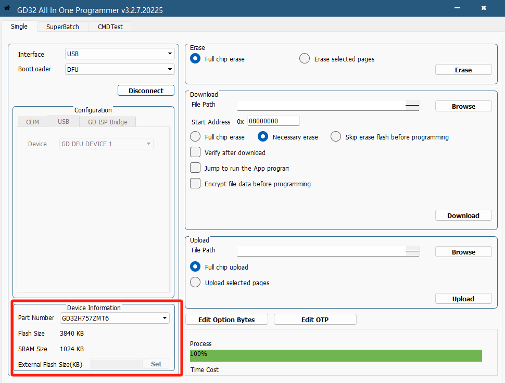This screenshot has width=505, height=383.
Task: Click the Download button
Action: (463, 215)
